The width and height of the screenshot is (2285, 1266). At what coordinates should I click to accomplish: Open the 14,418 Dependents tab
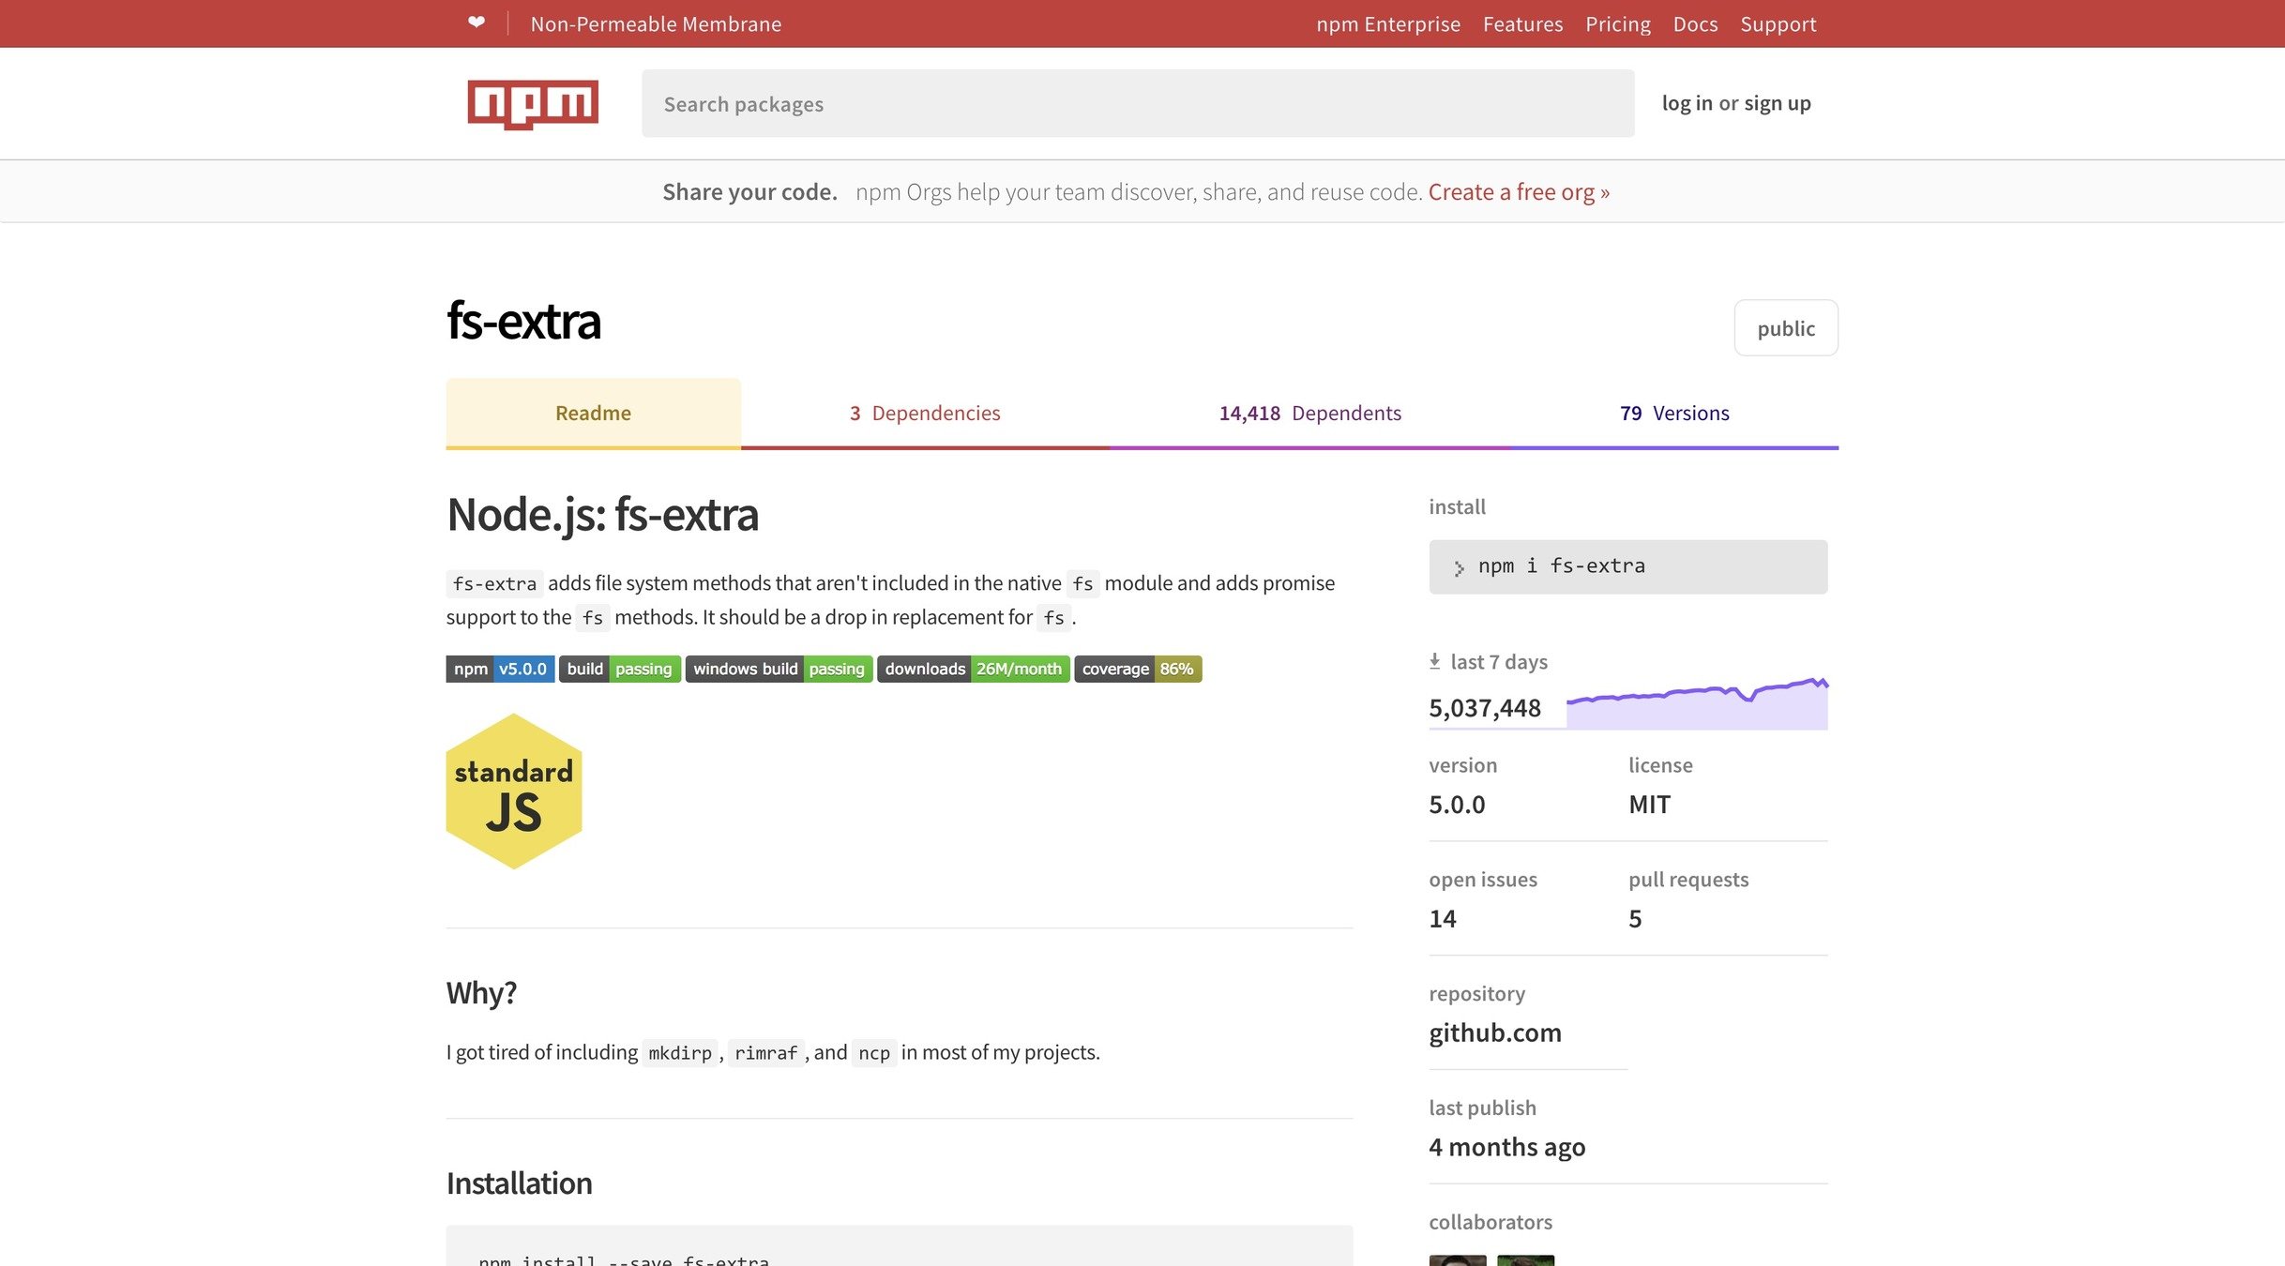point(1309,413)
